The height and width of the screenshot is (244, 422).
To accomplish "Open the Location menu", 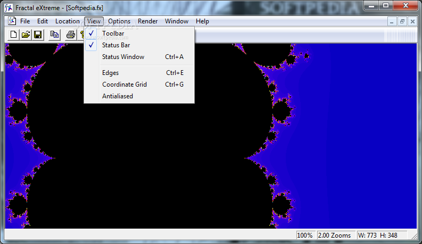I will pyautogui.click(x=67, y=21).
